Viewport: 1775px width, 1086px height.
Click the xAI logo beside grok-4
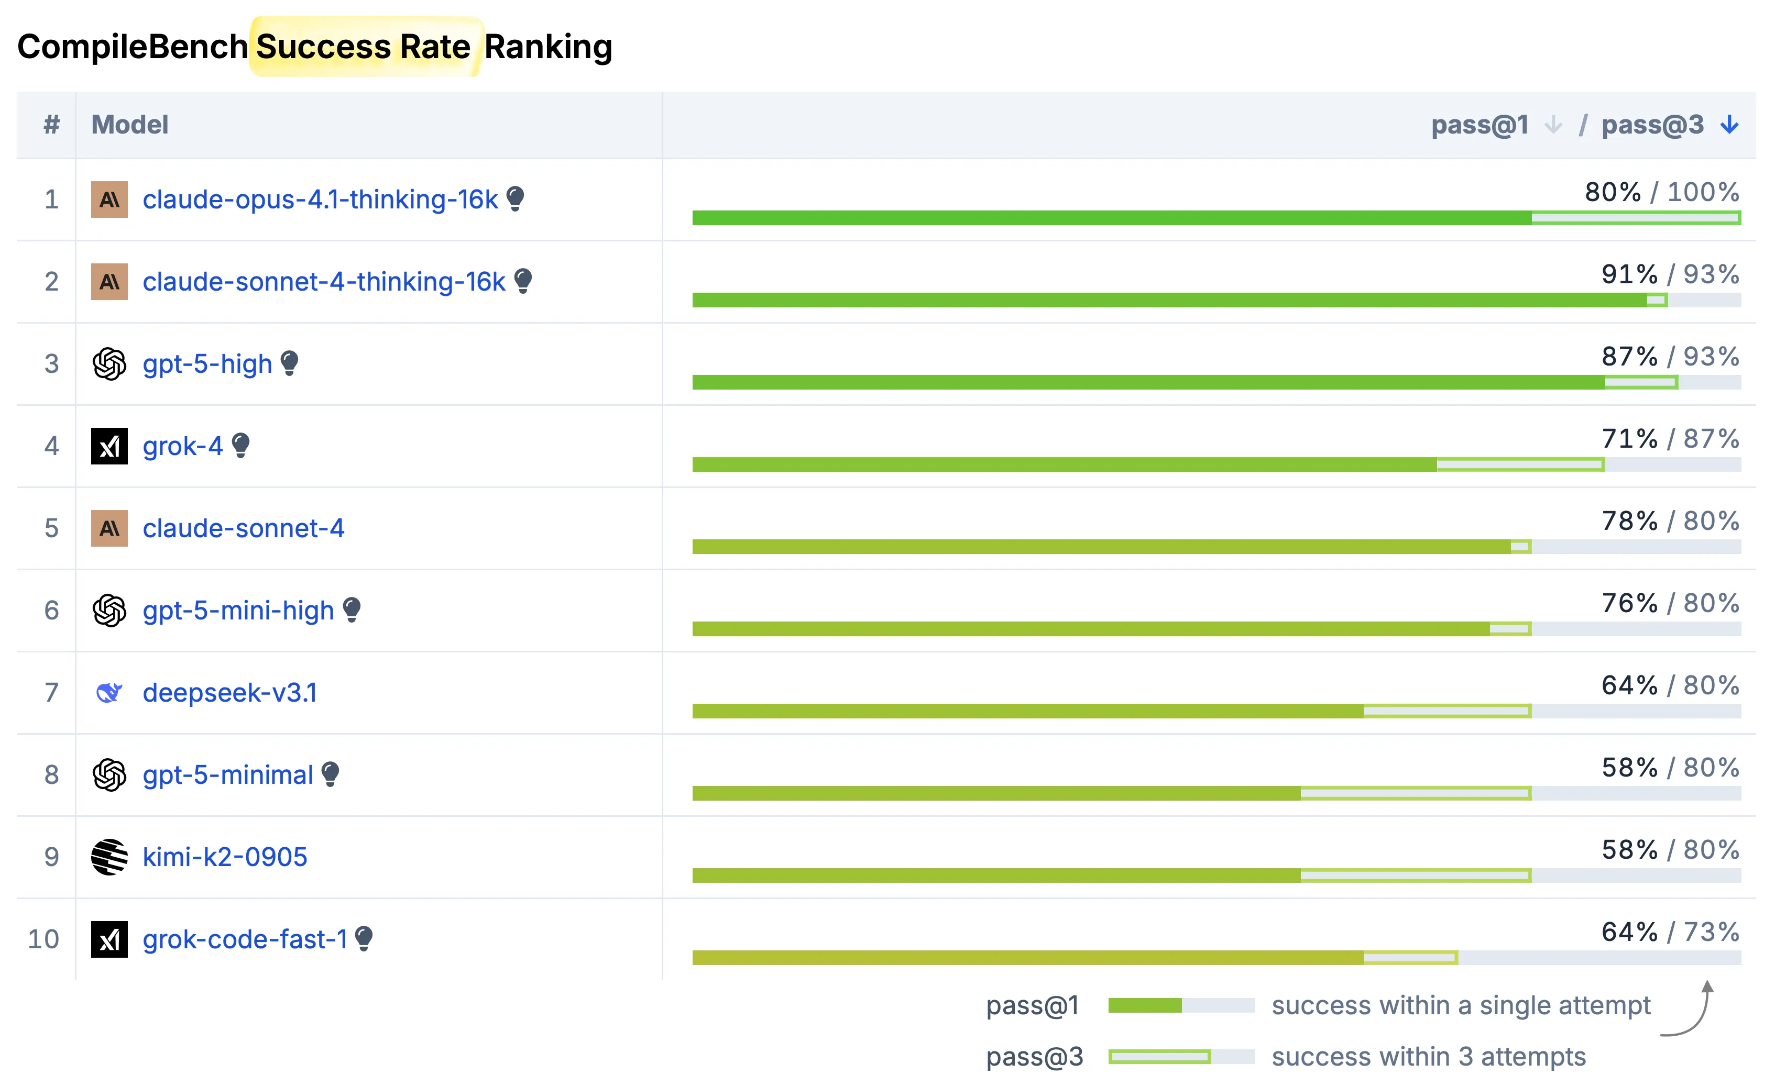(x=109, y=446)
